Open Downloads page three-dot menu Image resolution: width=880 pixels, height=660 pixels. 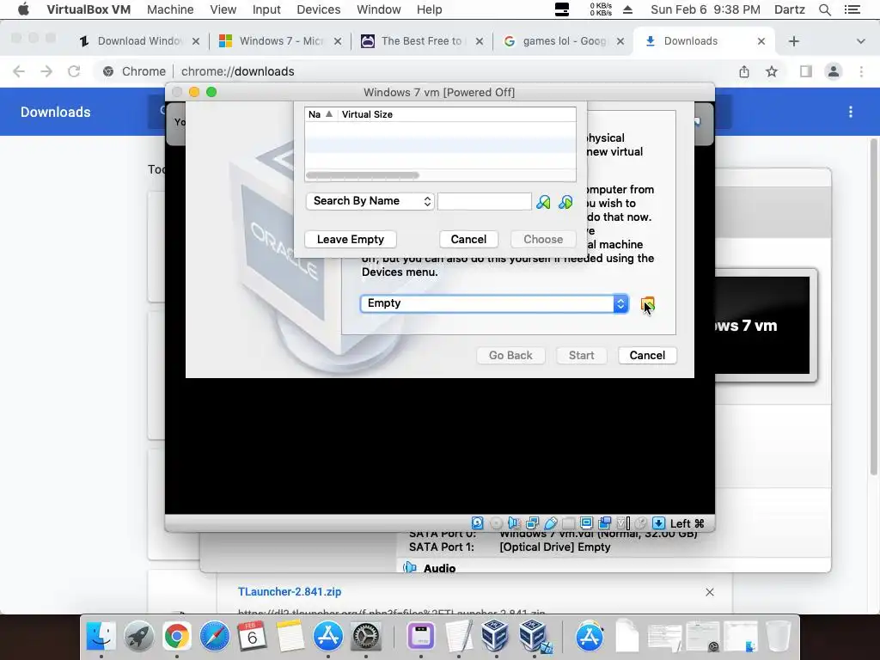(851, 112)
